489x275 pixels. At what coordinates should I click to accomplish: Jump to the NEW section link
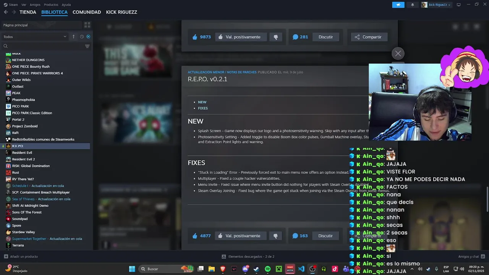(202, 102)
